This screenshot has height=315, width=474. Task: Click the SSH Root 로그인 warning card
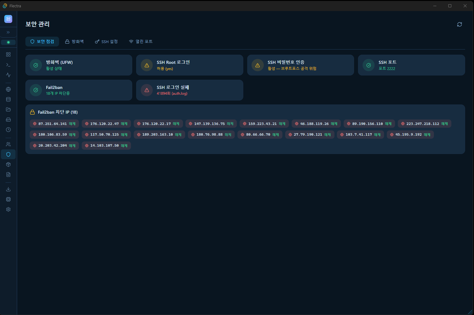coord(189,65)
